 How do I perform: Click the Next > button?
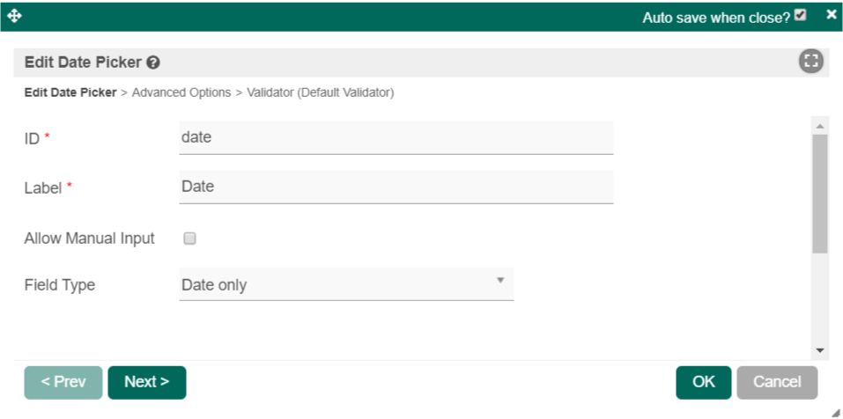146,382
